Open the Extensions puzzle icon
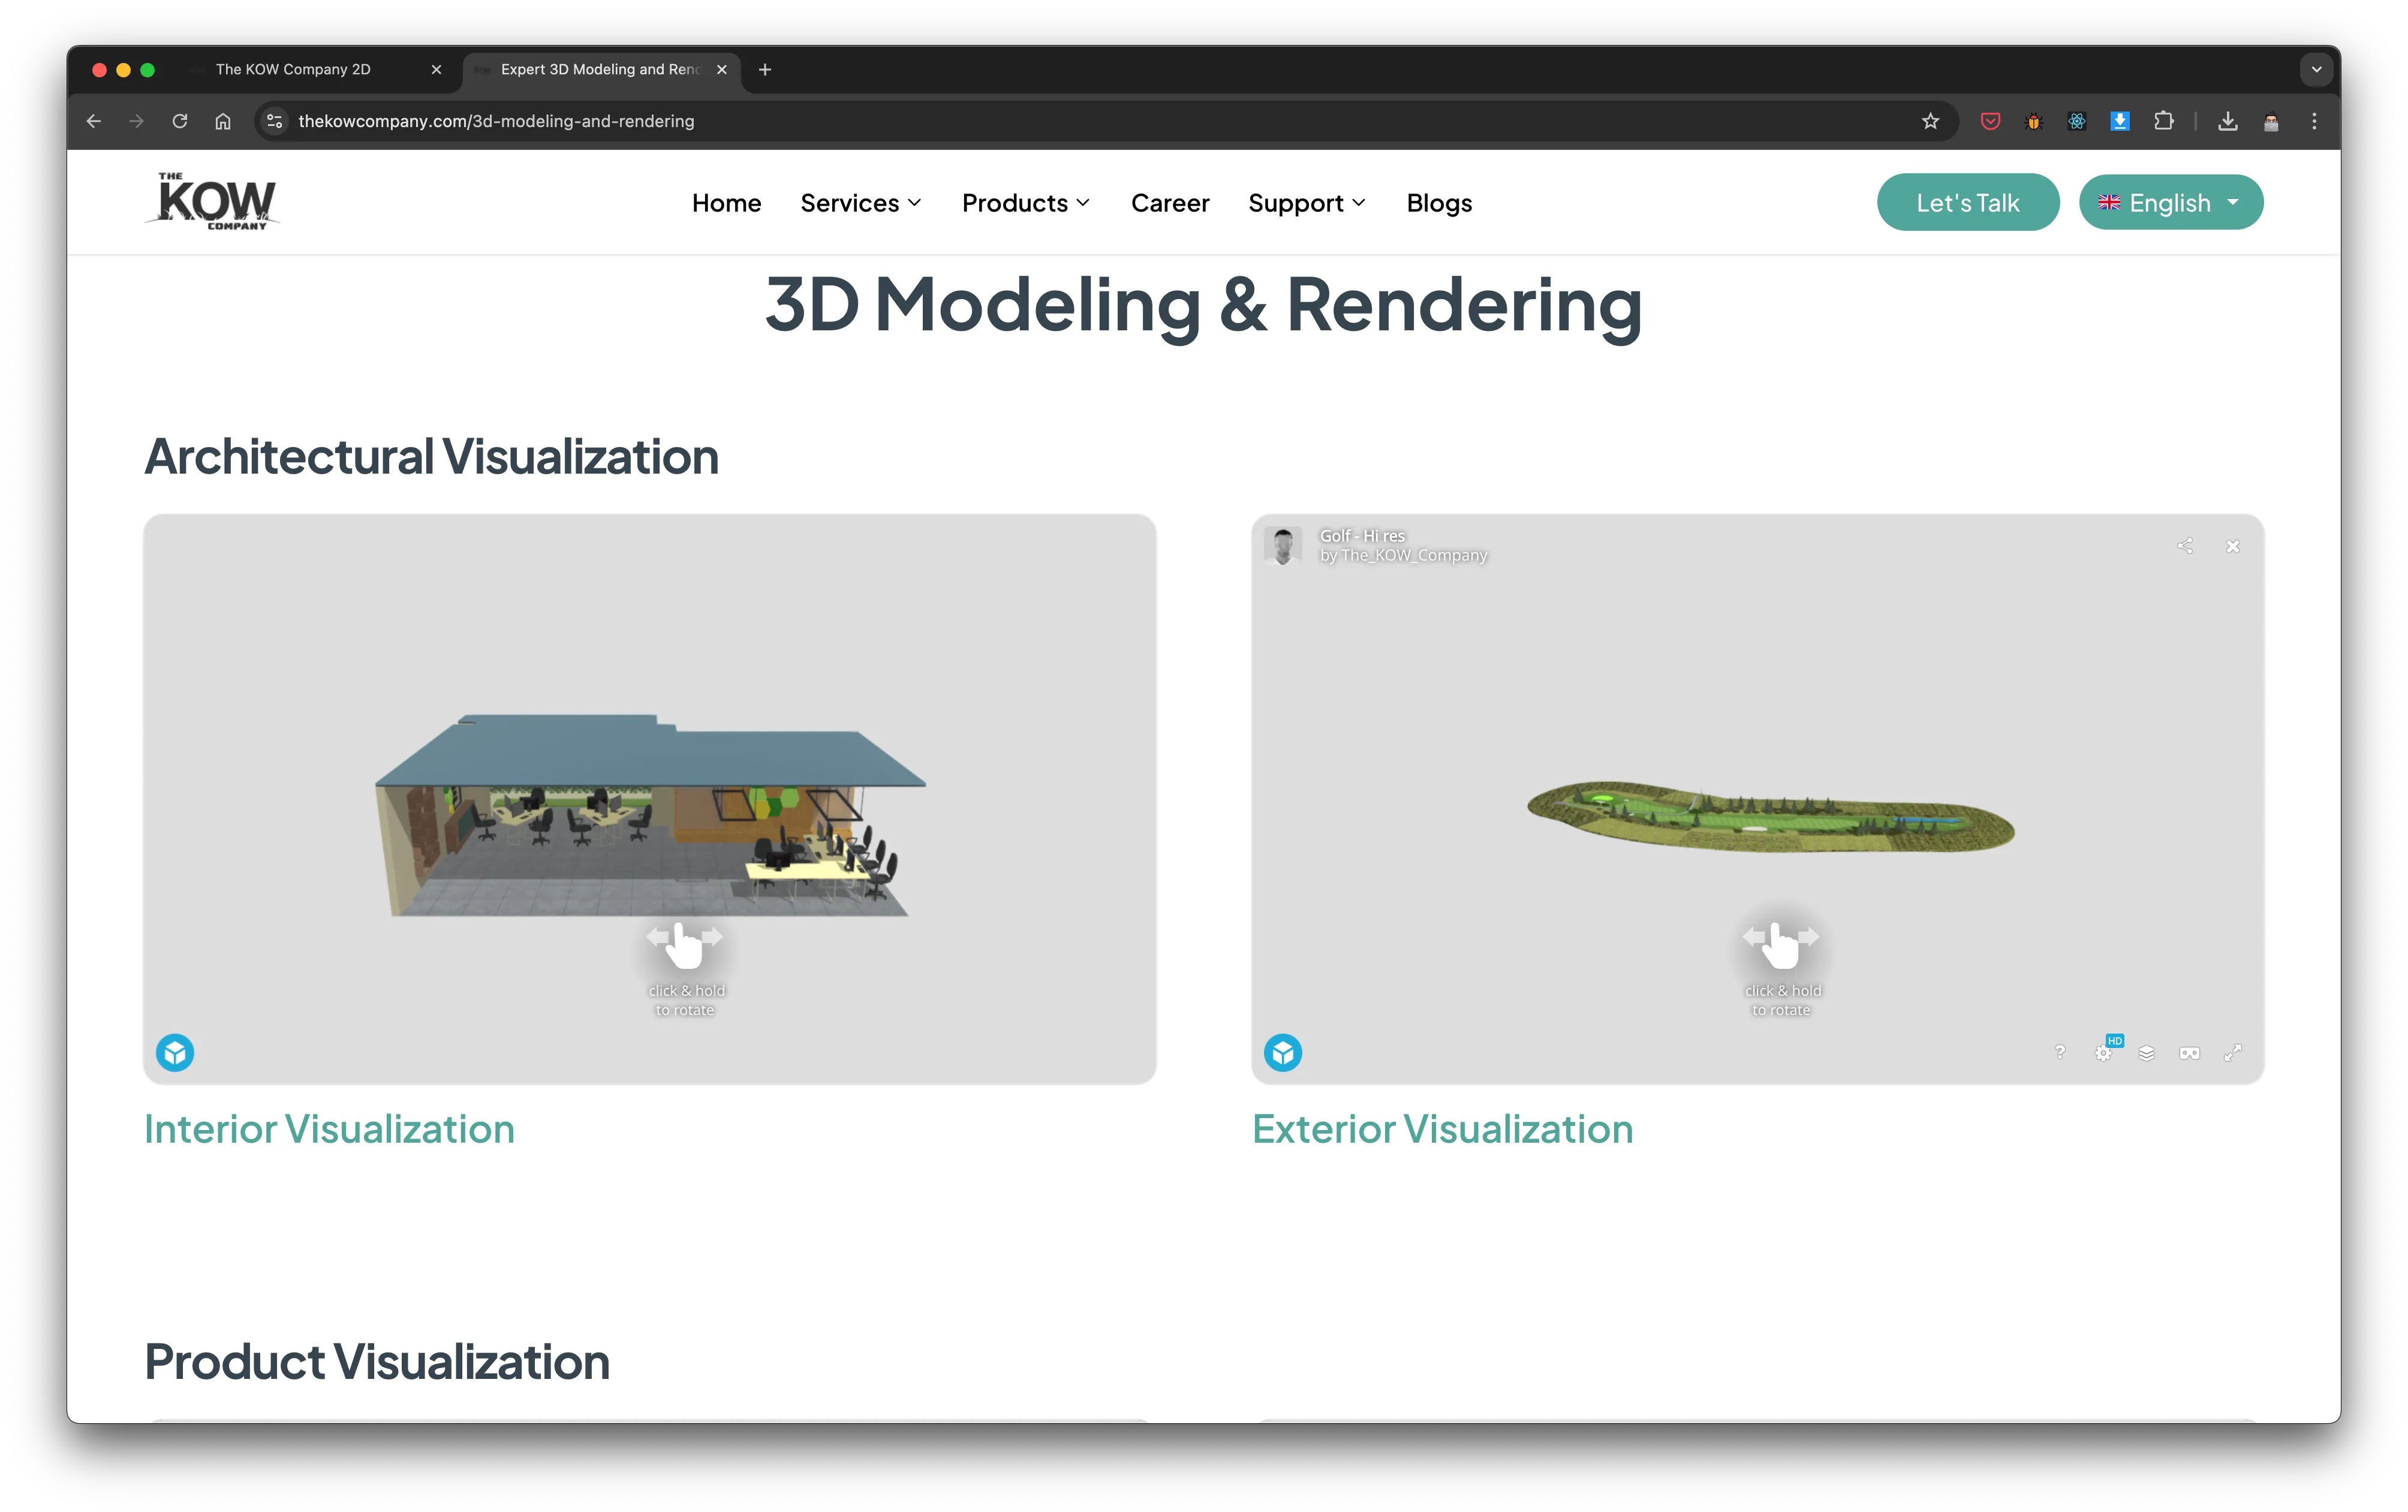 tap(2164, 121)
